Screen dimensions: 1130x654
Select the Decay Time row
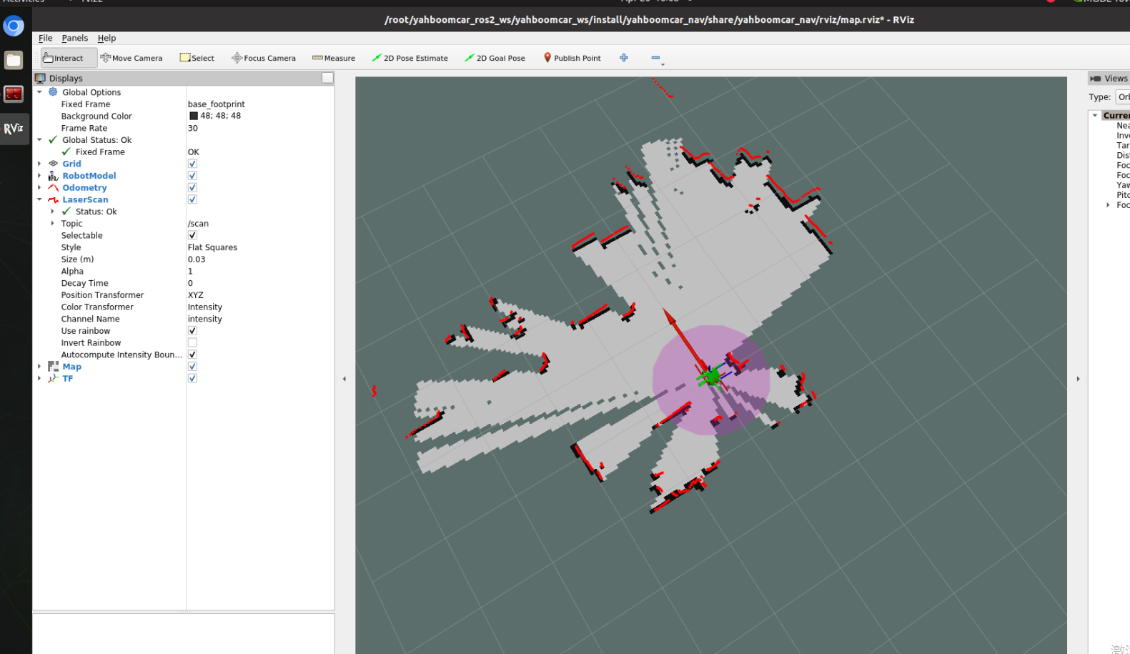[184, 283]
